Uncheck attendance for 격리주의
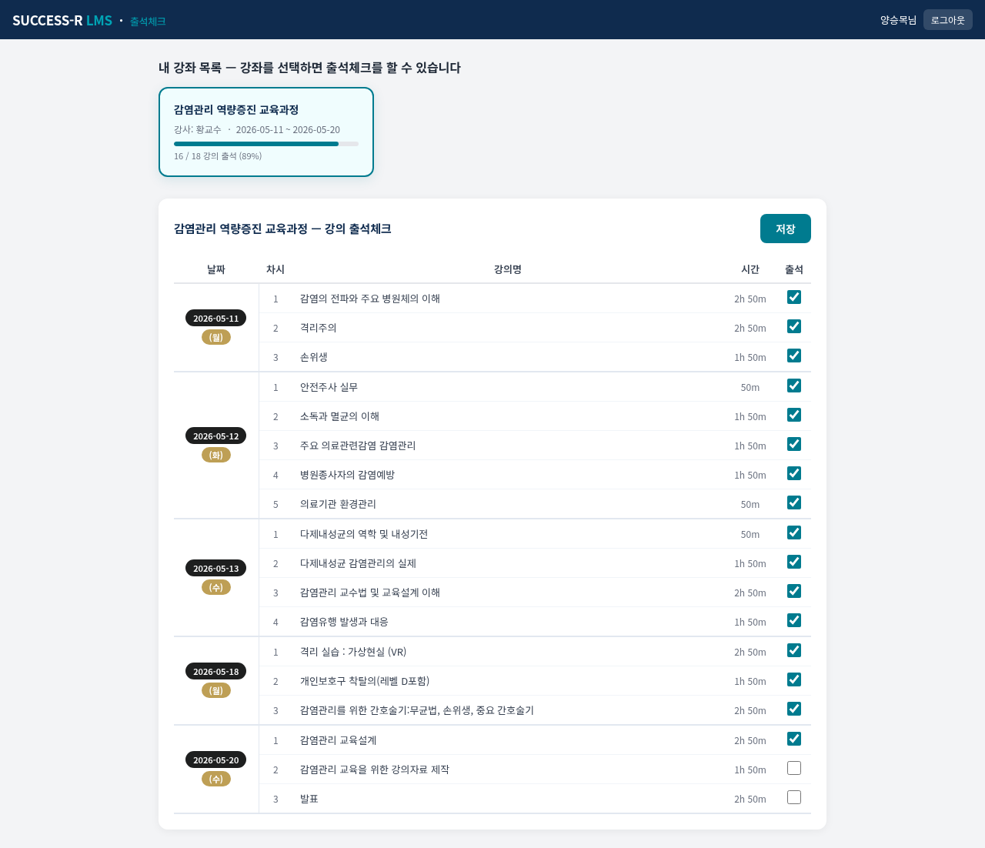985x848 pixels. [x=794, y=326]
